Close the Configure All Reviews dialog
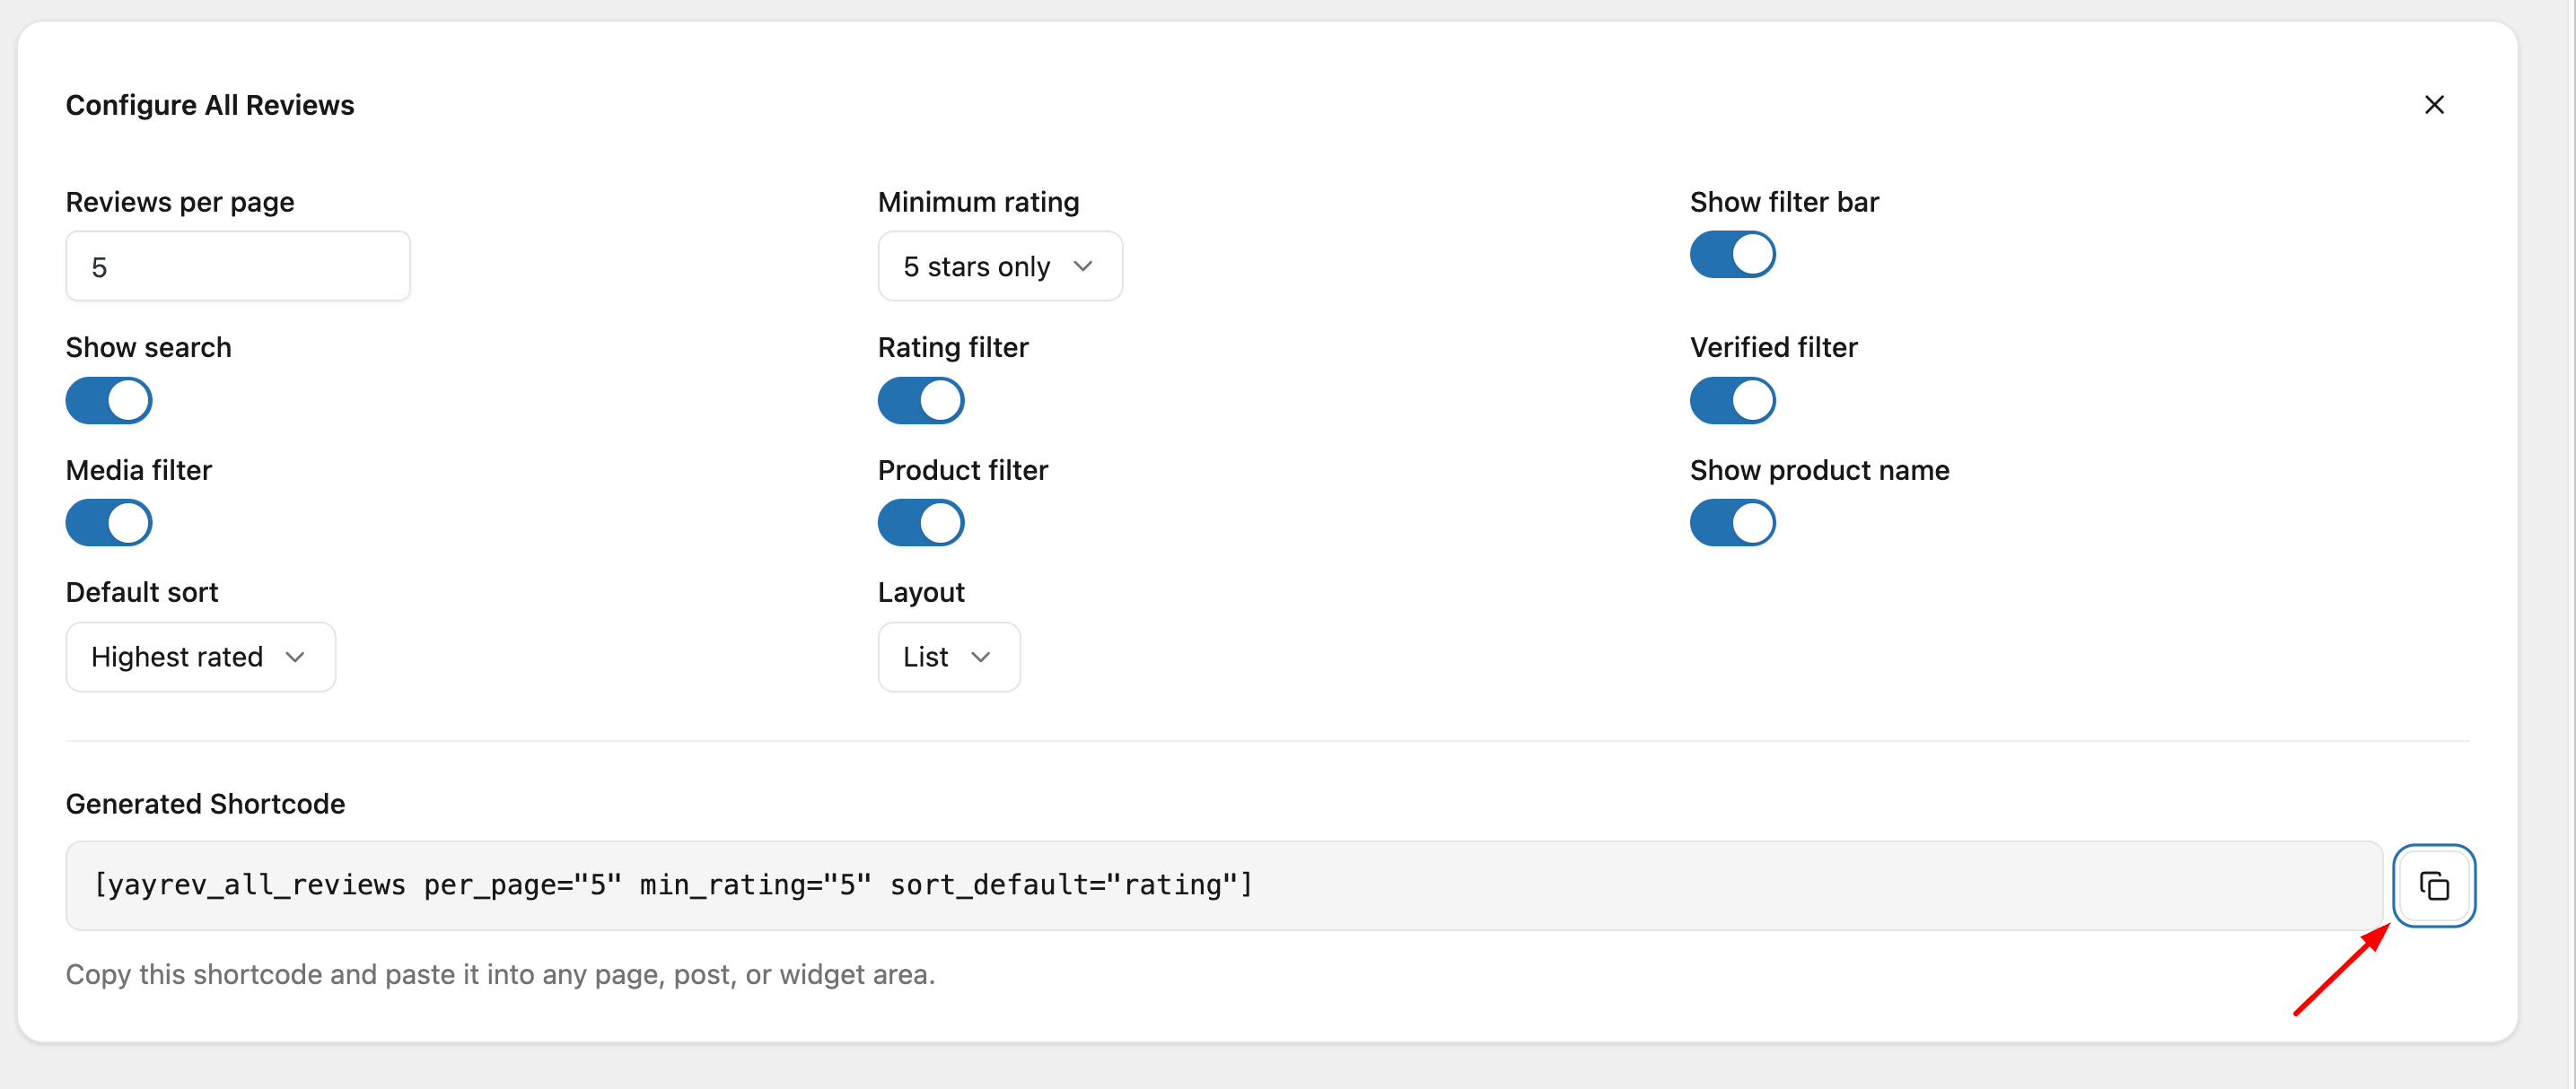The height and width of the screenshot is (1089, 2576). click(2433, 105)
